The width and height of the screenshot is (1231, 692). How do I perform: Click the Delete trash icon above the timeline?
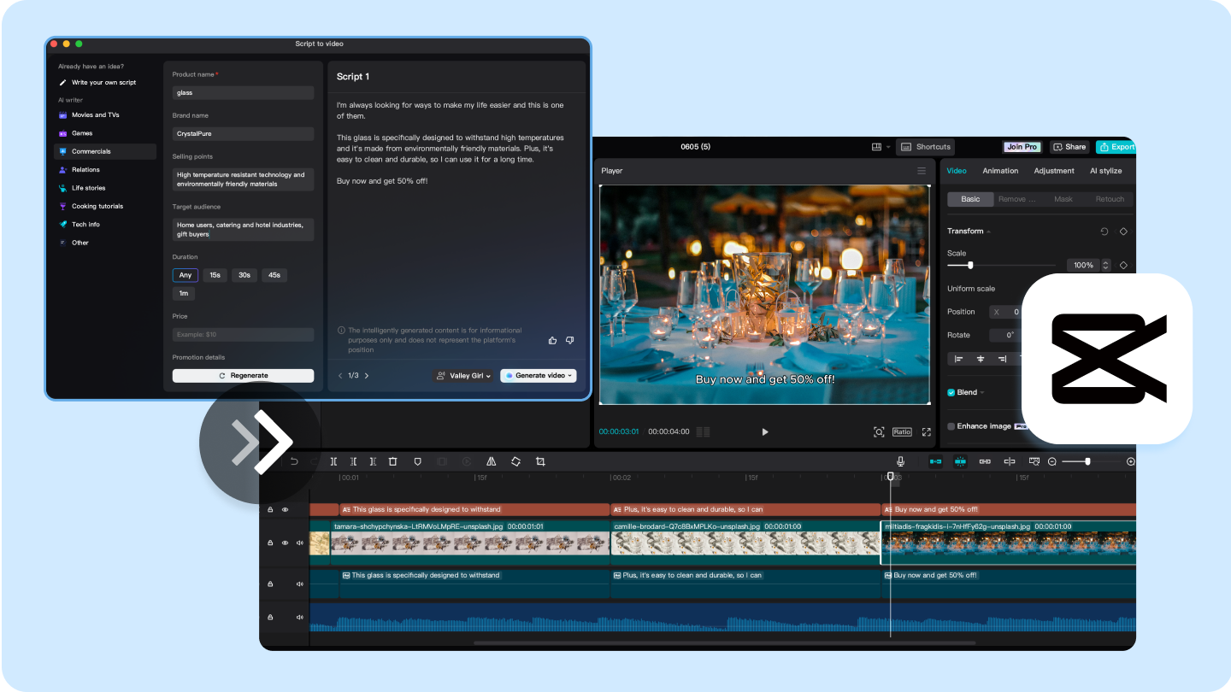[392, 461]
